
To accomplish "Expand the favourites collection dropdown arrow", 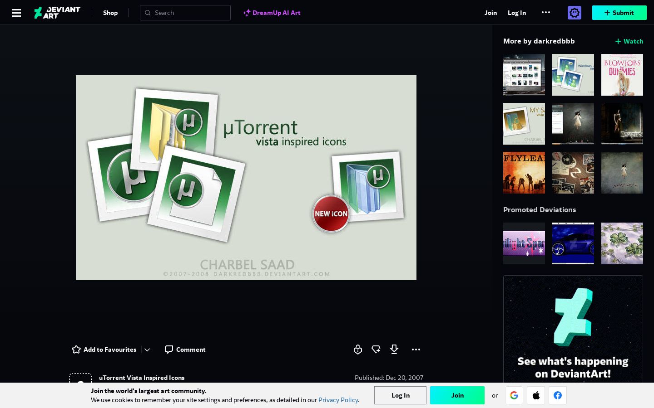I will [147, 350].
